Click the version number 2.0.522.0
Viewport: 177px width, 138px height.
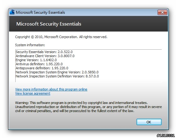point(65,52)
